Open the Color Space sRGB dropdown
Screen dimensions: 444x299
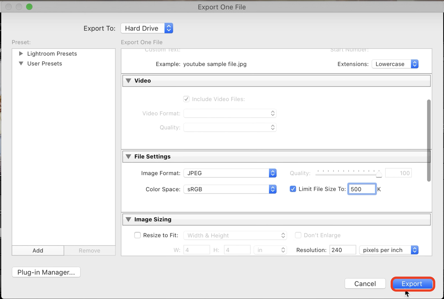(230, 189)
